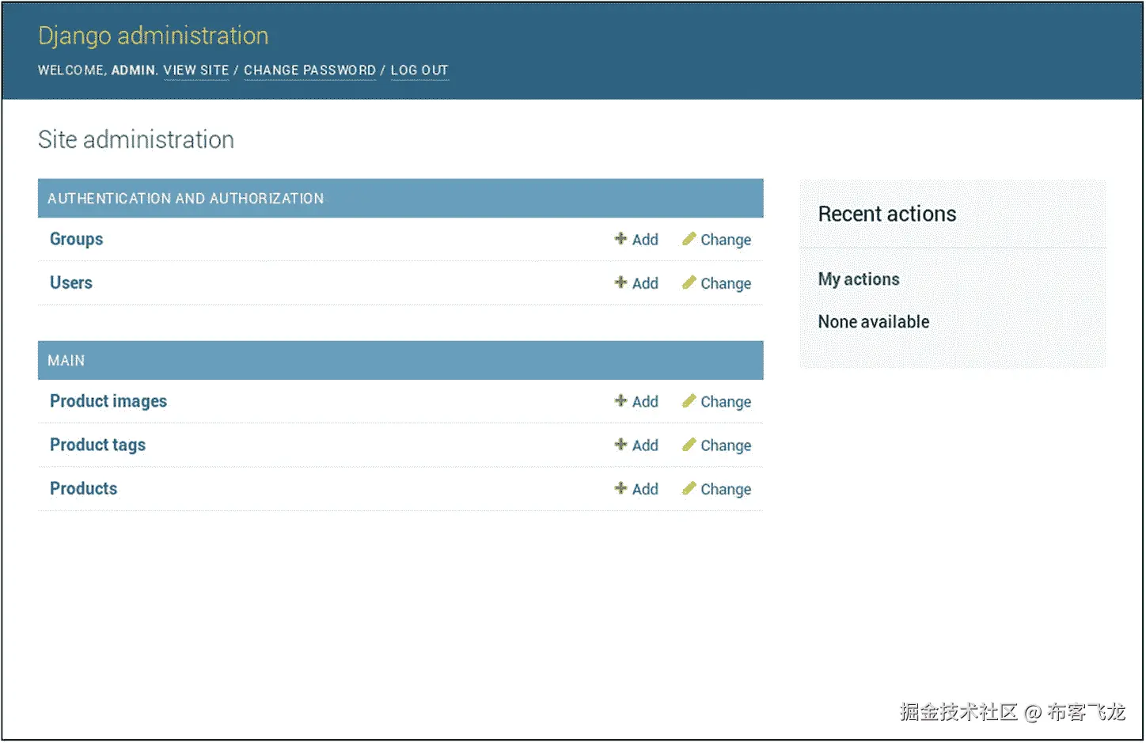
Task: Click the pencil icon for Product tags
Action: click(689, 445)
